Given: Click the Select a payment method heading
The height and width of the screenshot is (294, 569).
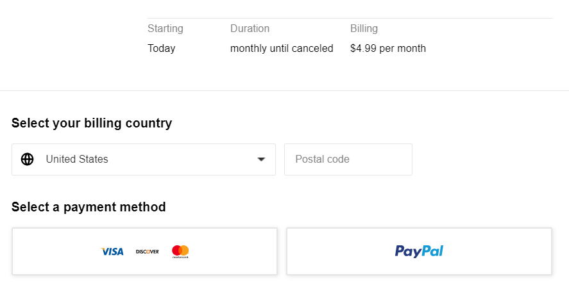Looking at the screenshot, I should point(89,207).
